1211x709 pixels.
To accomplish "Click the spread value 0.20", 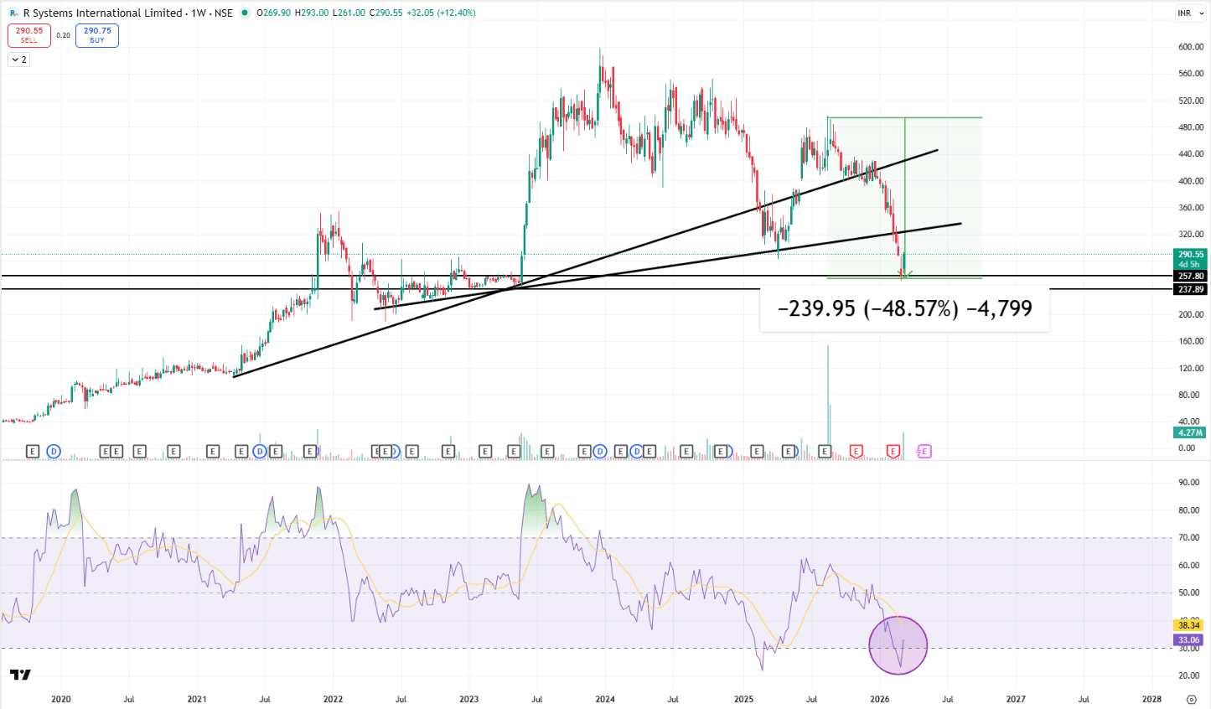I will 64,35.
